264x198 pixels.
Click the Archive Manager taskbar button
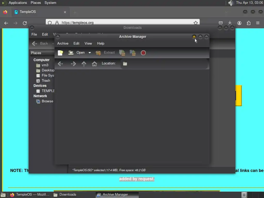pos(117,195)
